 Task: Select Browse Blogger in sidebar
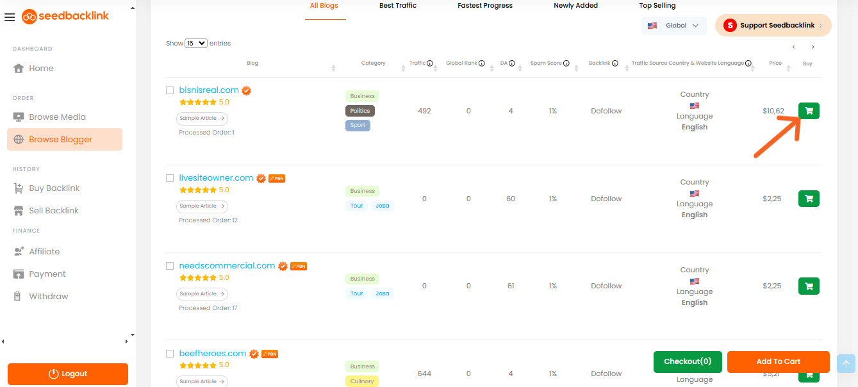point(65,140)
